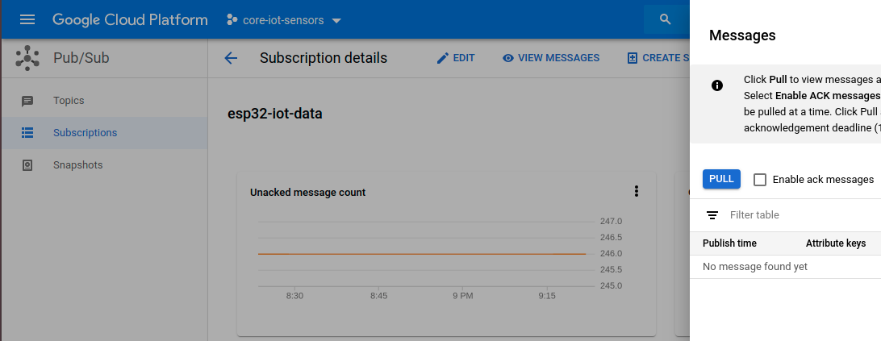Click the EDIT button
This screenshot has height=341, width=881.
click(x=456, y=58)
